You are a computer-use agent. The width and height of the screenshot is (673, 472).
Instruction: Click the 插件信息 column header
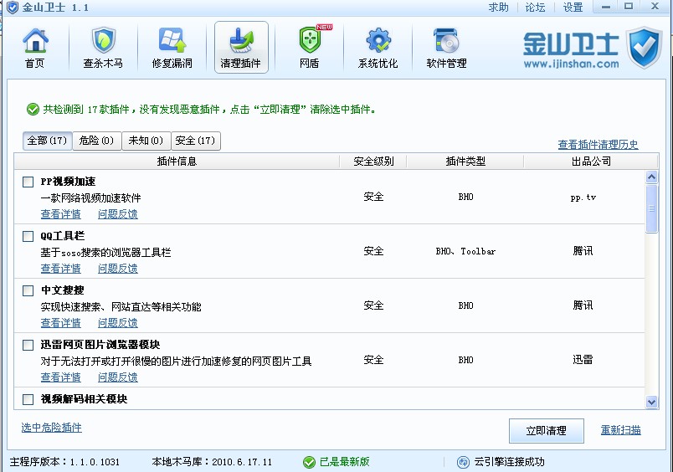pos(177,162)
